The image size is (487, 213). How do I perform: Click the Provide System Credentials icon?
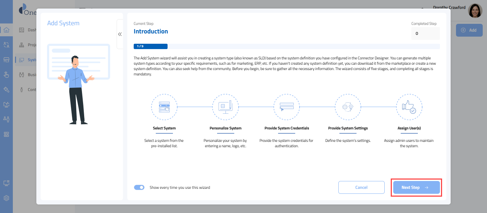[287, 107]
